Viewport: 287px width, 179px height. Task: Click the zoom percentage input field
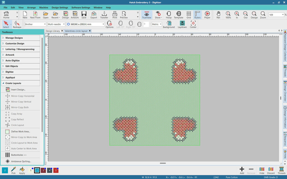[274, 15]
